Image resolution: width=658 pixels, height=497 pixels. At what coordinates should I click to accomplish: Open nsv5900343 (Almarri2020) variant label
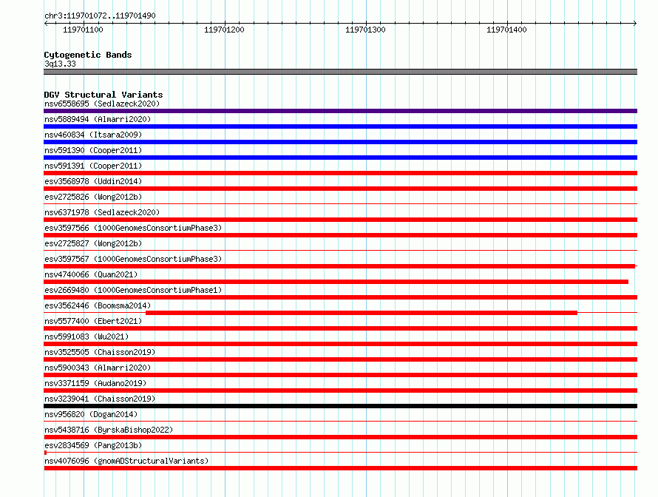(98, 368)
